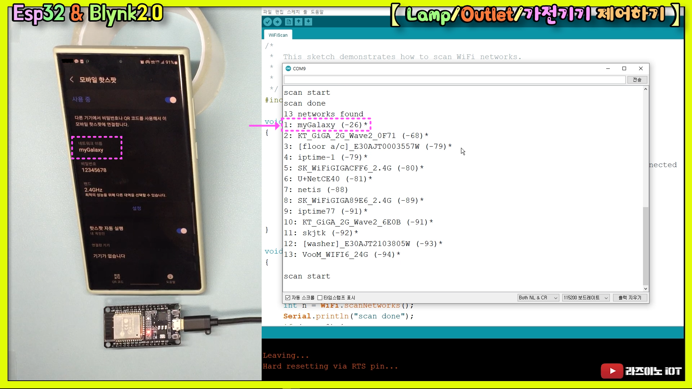Click the serial monitor scroll down arrow

click(646, 289)
